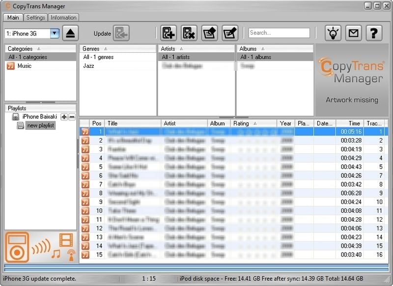The width and height of the screenshot is (393, 286).
Task: Click the iPhone 3G update complete status
Action: [39, 279]
